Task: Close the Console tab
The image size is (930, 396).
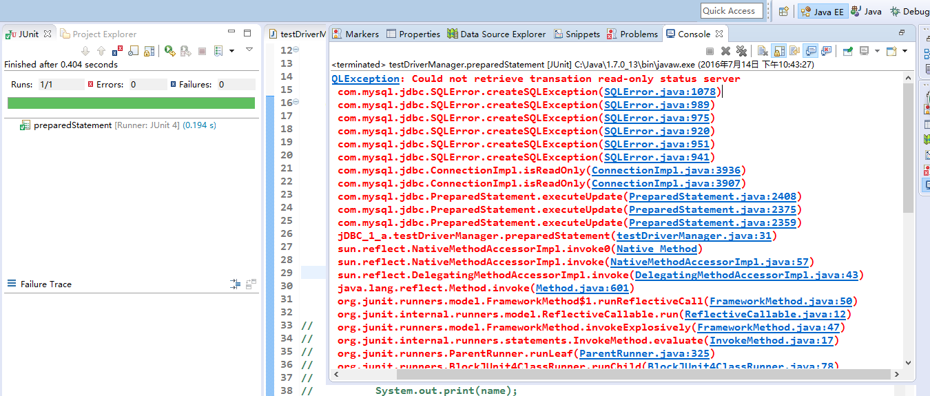Action: (x=719, y=34)
